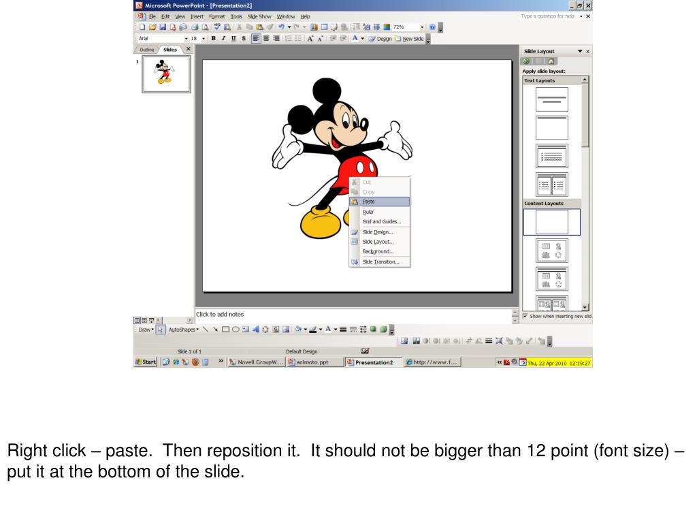Select the Line tool in the Drawing toolbar
Screen dimensions: 697x523
pos(206,330)
